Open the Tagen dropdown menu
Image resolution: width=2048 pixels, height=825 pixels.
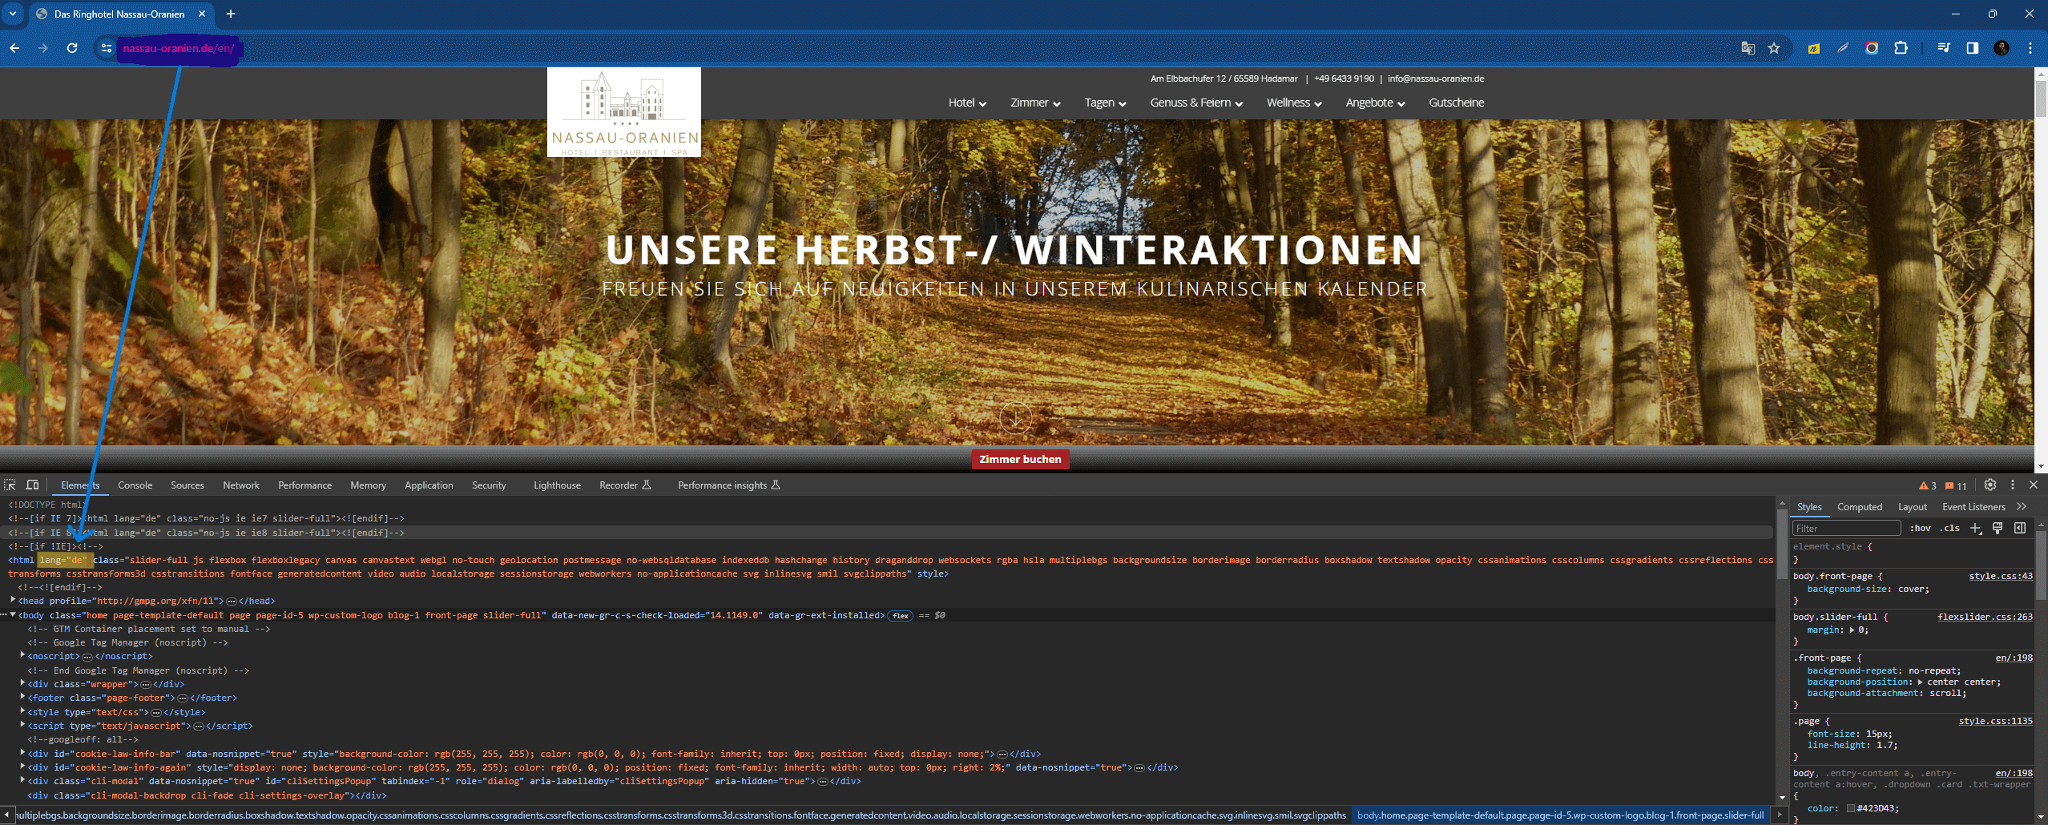[x=1105, y=103]
